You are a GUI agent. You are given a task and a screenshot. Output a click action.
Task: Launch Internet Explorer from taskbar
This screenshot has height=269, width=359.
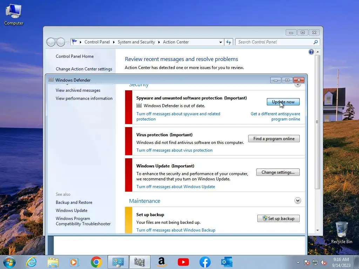[x=31, y=262]
